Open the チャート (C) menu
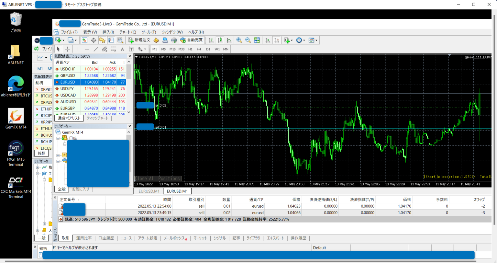497x263 pixels. coord(127,32)
